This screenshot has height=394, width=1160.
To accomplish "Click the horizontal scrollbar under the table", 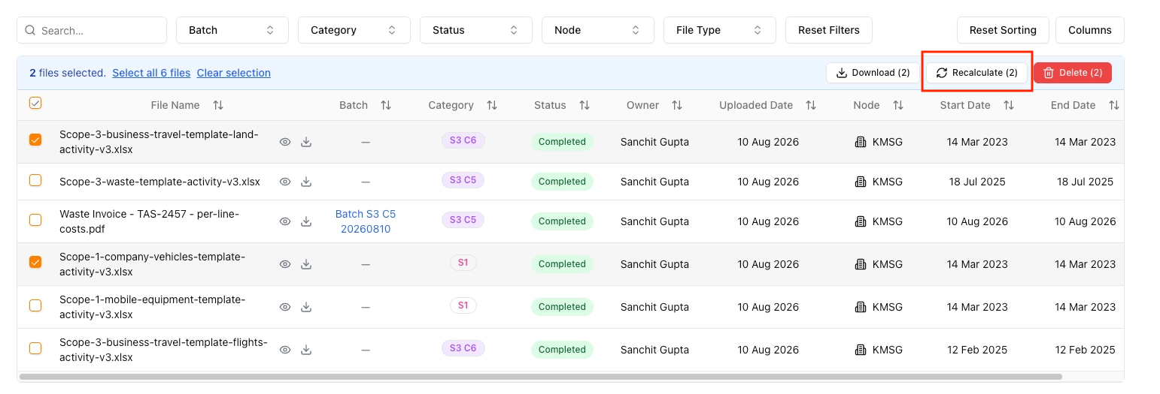I will (540, 377).
